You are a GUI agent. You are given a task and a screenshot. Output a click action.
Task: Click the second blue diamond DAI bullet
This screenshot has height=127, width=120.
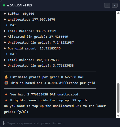coord(6,54)
